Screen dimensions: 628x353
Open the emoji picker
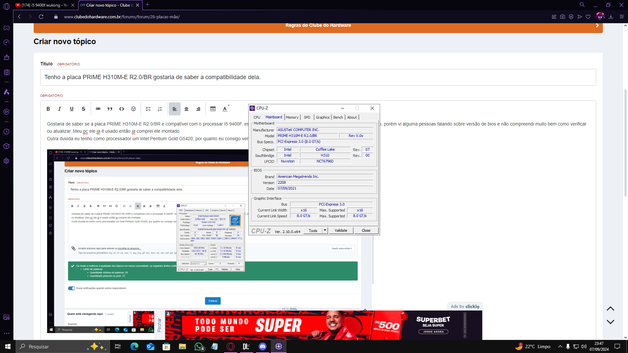(x=133, y=109)
